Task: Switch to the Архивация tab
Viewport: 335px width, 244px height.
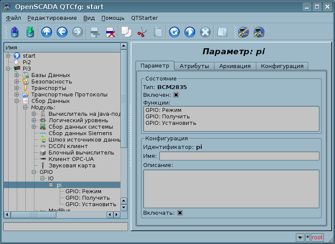Action: pyautogui.click(x=234, y=66)
